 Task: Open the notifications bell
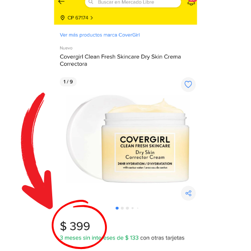tap(191, 3)
